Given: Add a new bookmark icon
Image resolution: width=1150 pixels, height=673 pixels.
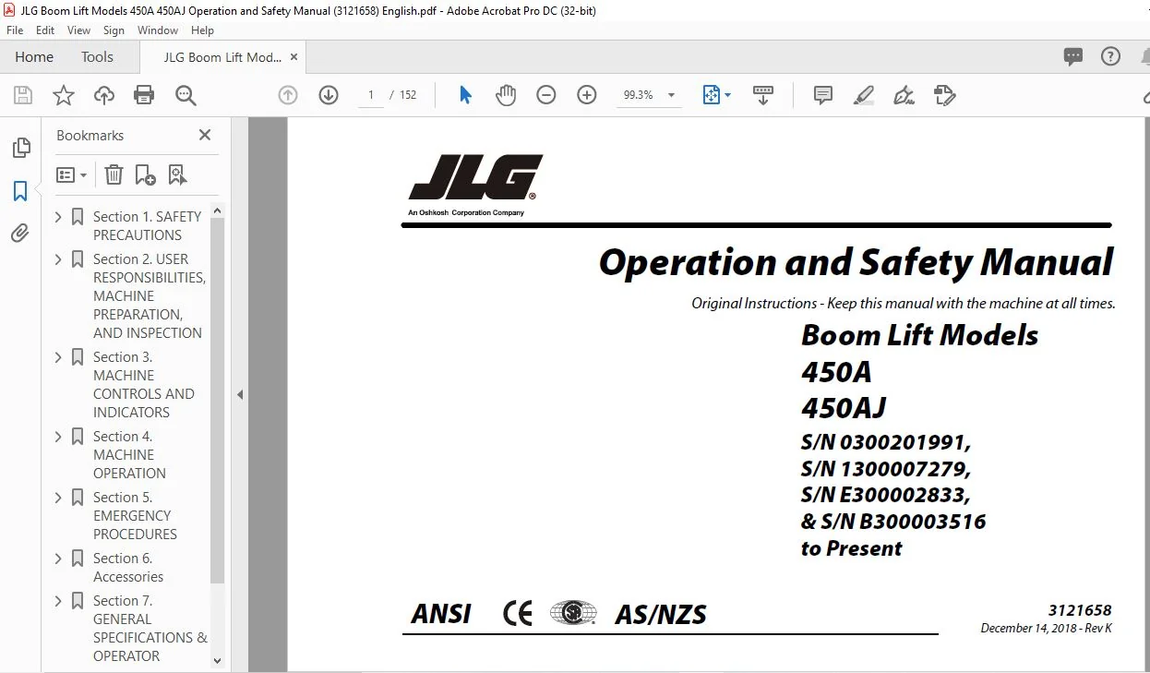Looking at the screenshot, I should point(145,174).
